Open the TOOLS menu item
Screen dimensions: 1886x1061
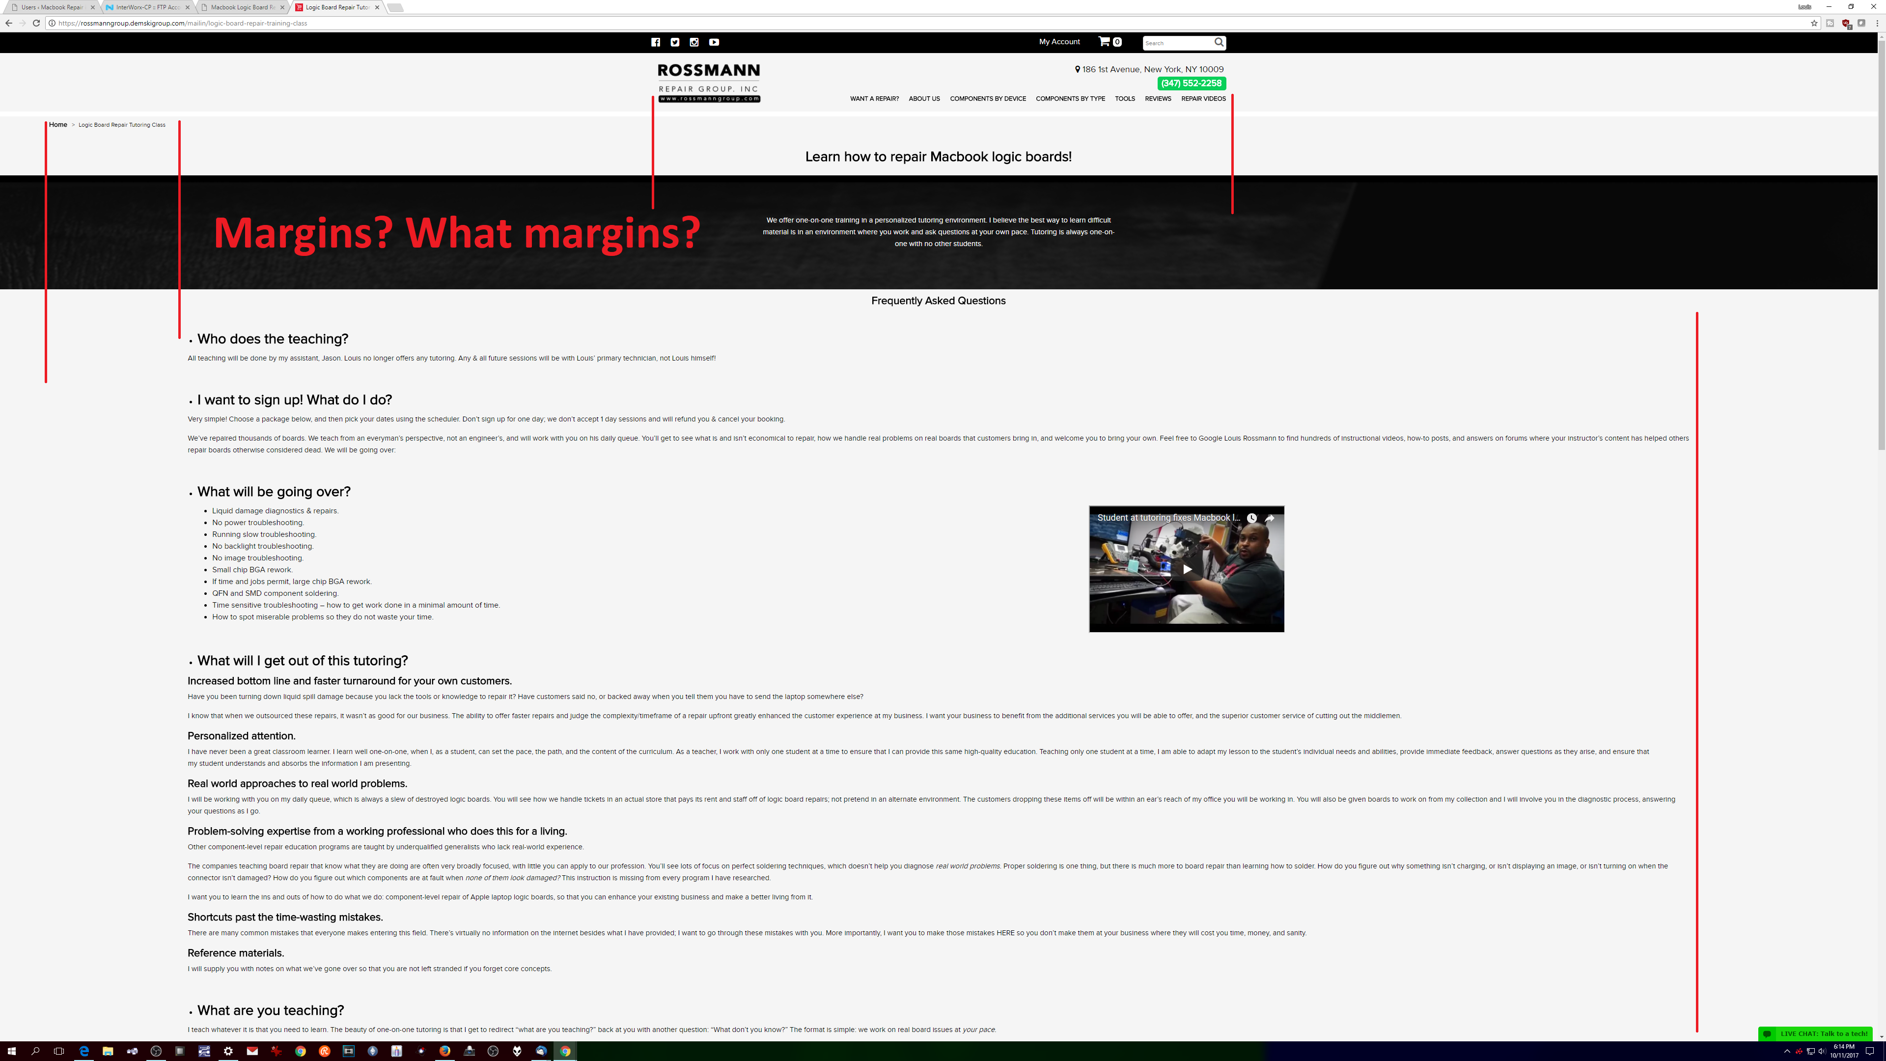(x=1125, y=98)
